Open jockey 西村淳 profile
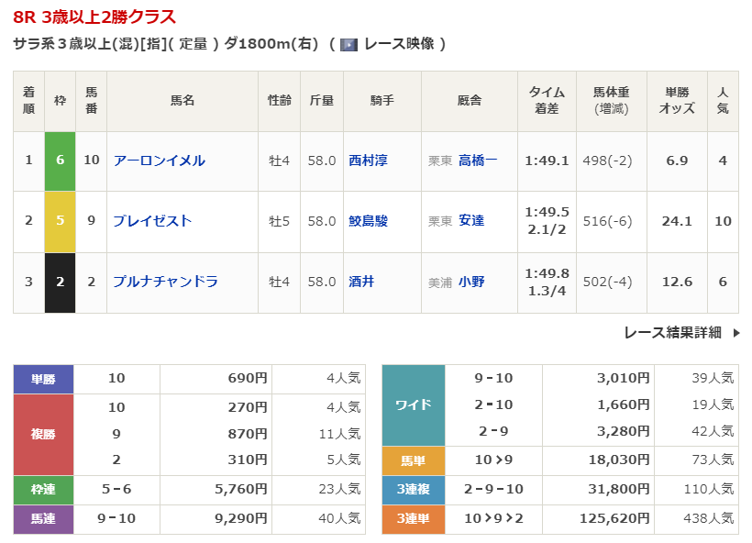Viewport: 752px width, 543px height. (x=368, y=161)
